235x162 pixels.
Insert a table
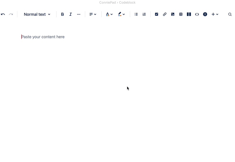181,14
